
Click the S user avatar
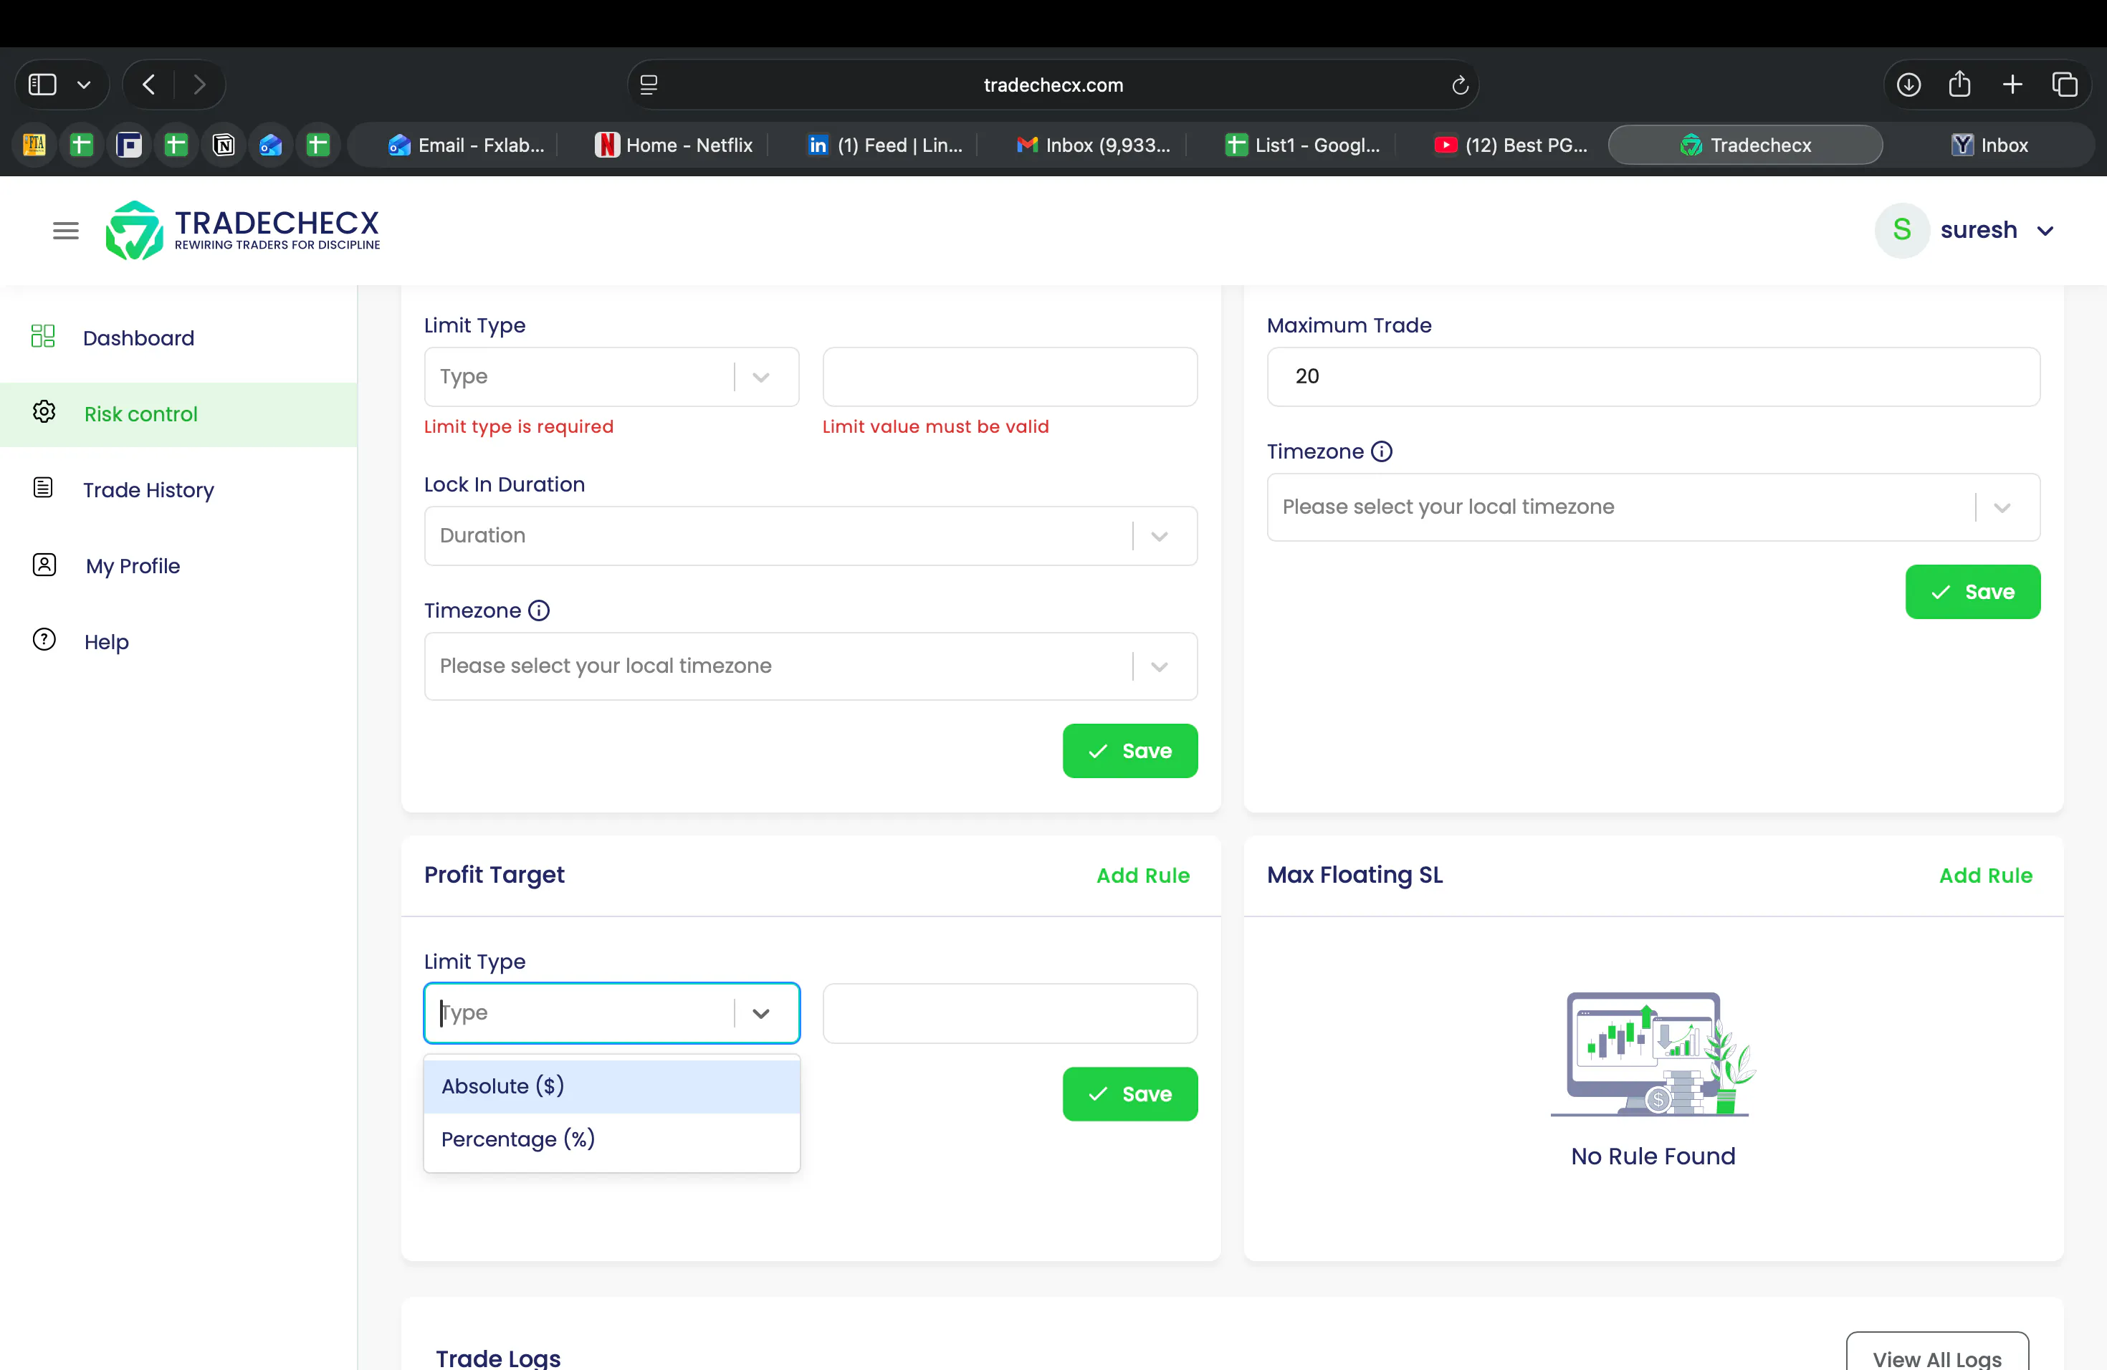click(x=1901, y=230)
